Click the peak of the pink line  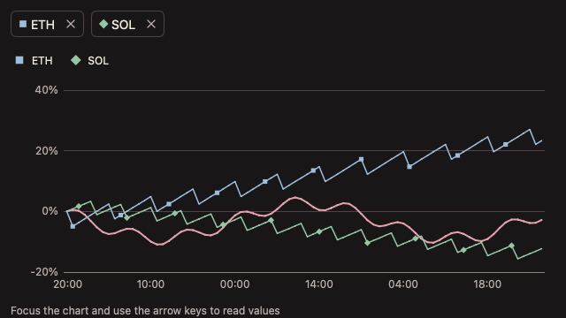pyautogui.click(x=295, y=198)
